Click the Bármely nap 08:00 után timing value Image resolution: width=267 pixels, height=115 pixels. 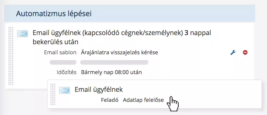click(111, 72)
